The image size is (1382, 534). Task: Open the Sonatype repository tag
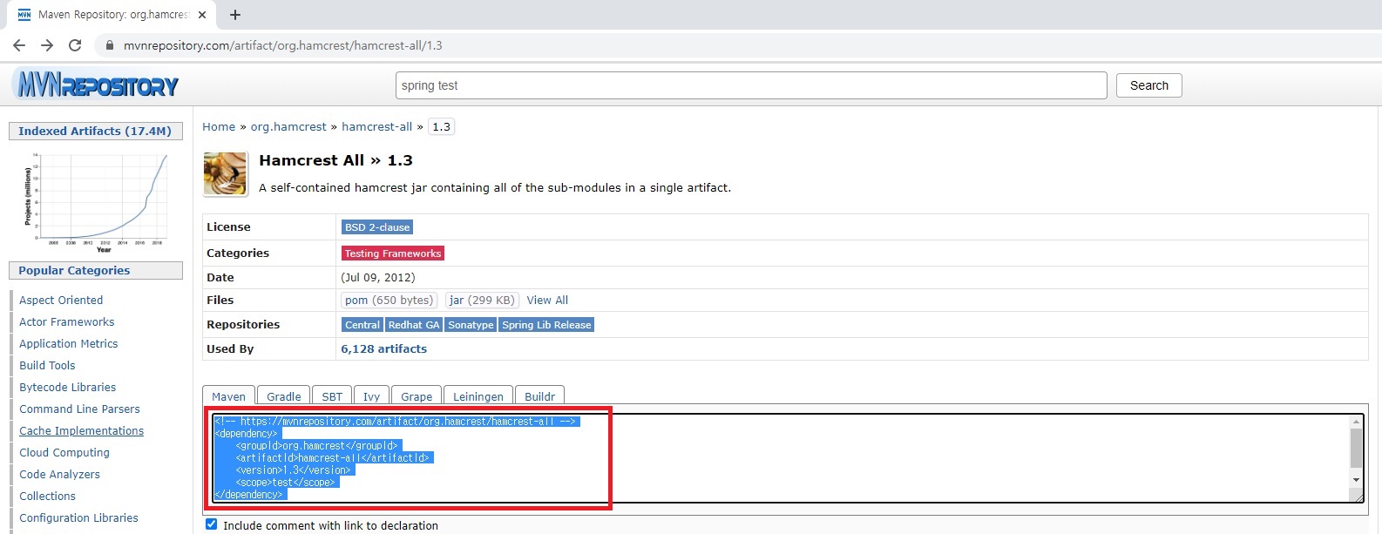coord(471,325)
